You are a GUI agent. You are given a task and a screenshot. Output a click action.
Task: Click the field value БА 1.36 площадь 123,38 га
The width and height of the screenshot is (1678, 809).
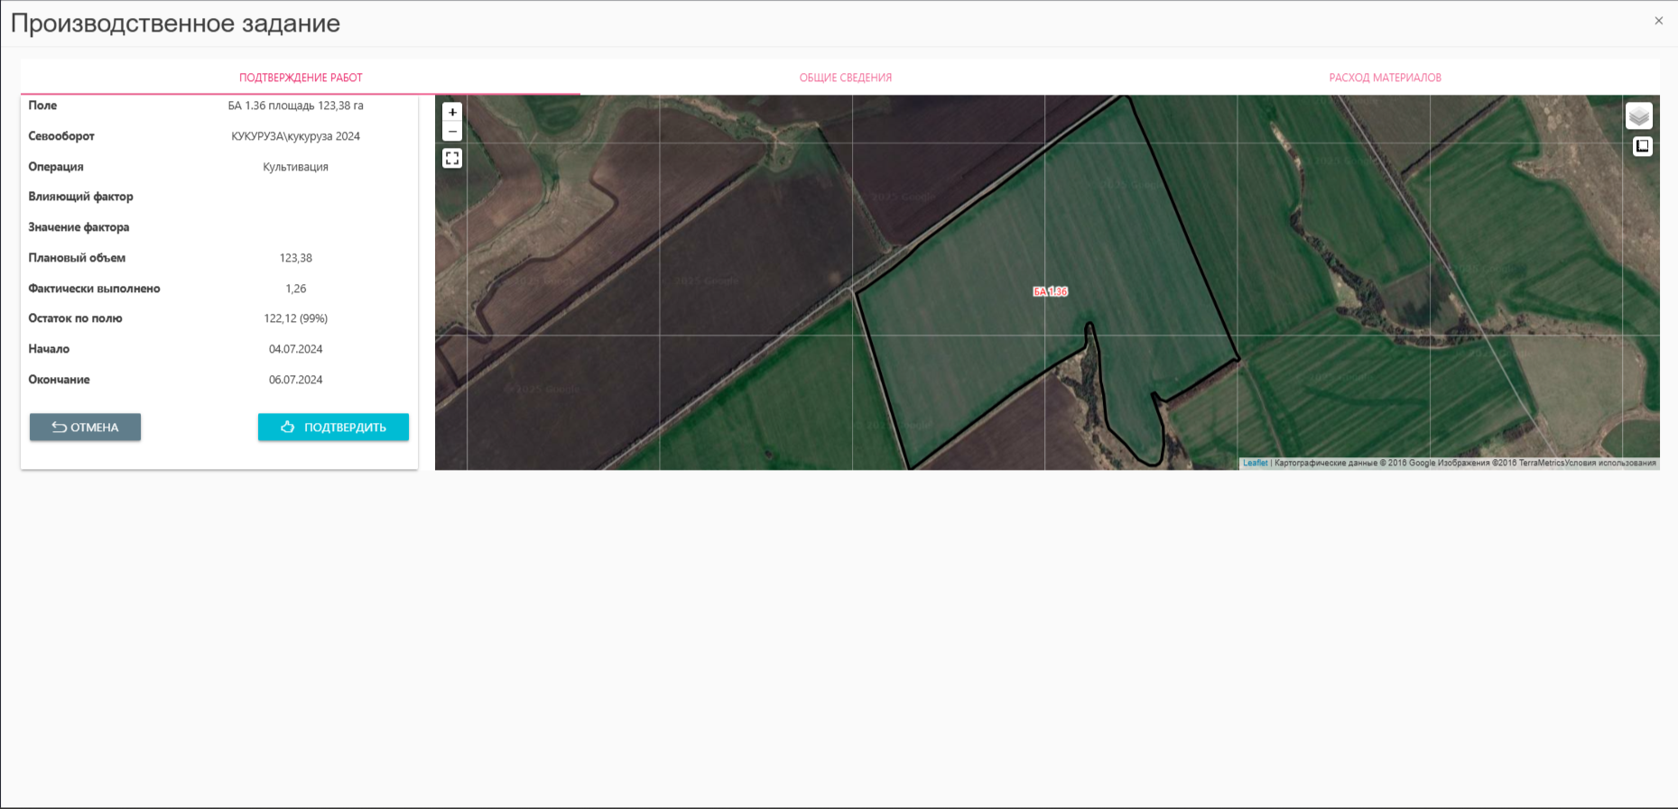click(295, 106)
